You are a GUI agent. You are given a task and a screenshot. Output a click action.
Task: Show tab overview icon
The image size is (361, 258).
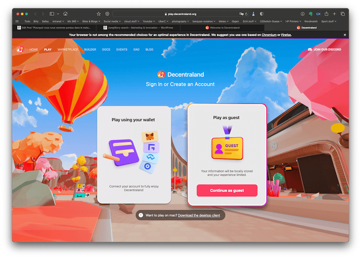point(343,14)
